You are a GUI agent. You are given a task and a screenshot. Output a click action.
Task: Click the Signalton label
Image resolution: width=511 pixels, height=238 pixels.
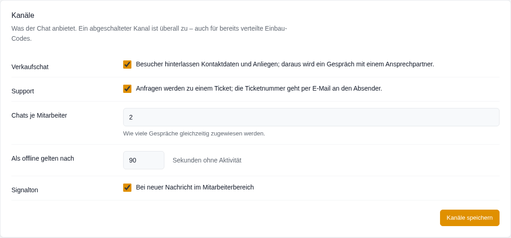[x=25, y=190]
